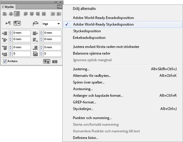Open Definiera listor...
This screenshot has height=142, width=183.
point(127,138)
